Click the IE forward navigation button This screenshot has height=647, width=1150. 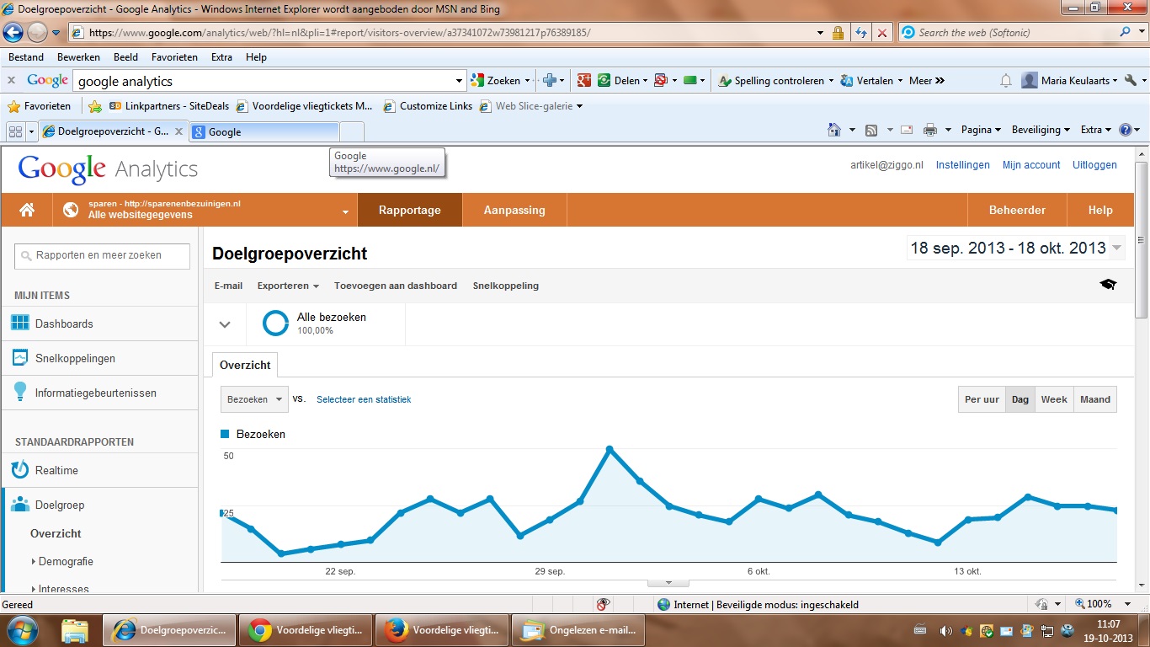point(37,32)
